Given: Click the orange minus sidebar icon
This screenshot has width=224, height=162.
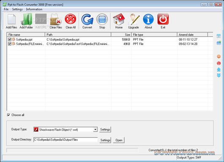Looking at the screenshot, I should coord(219,57).
